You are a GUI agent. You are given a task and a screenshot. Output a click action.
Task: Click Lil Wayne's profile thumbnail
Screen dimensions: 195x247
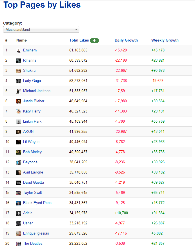tap(19, 142)
